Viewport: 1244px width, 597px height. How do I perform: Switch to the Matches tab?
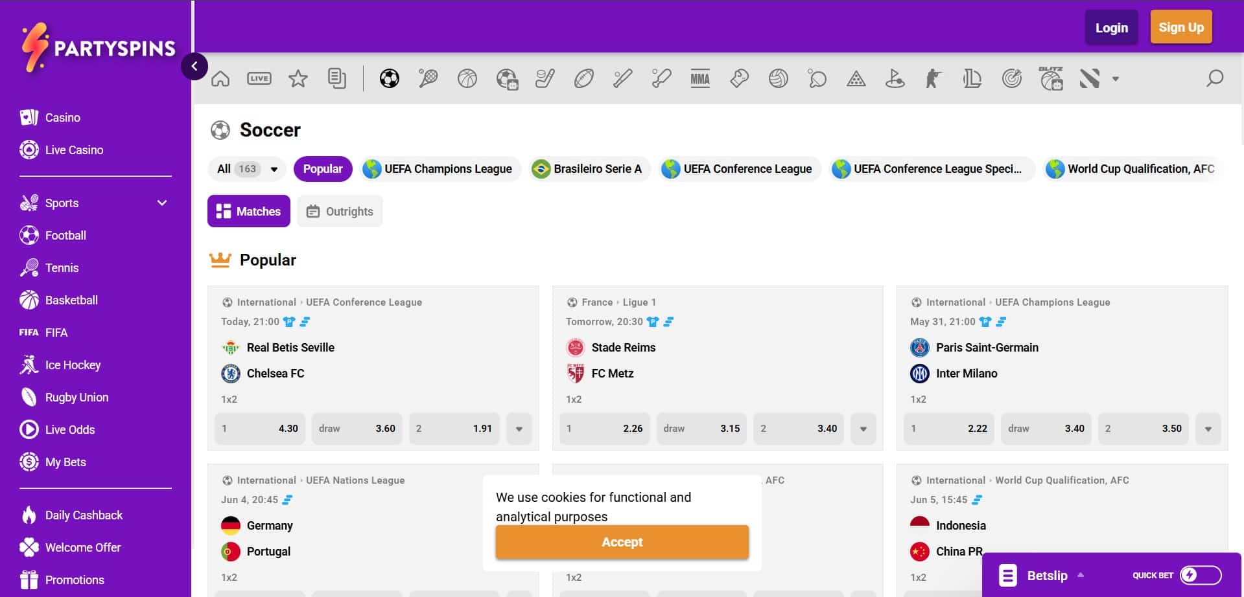click(x=249, y=211)
